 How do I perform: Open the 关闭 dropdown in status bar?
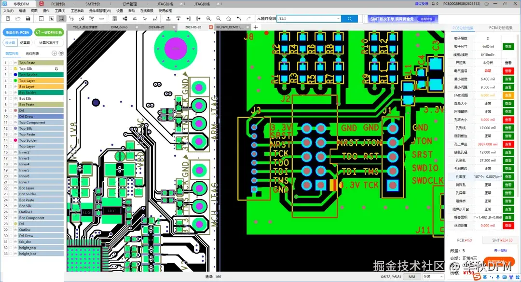click(433, 277)
